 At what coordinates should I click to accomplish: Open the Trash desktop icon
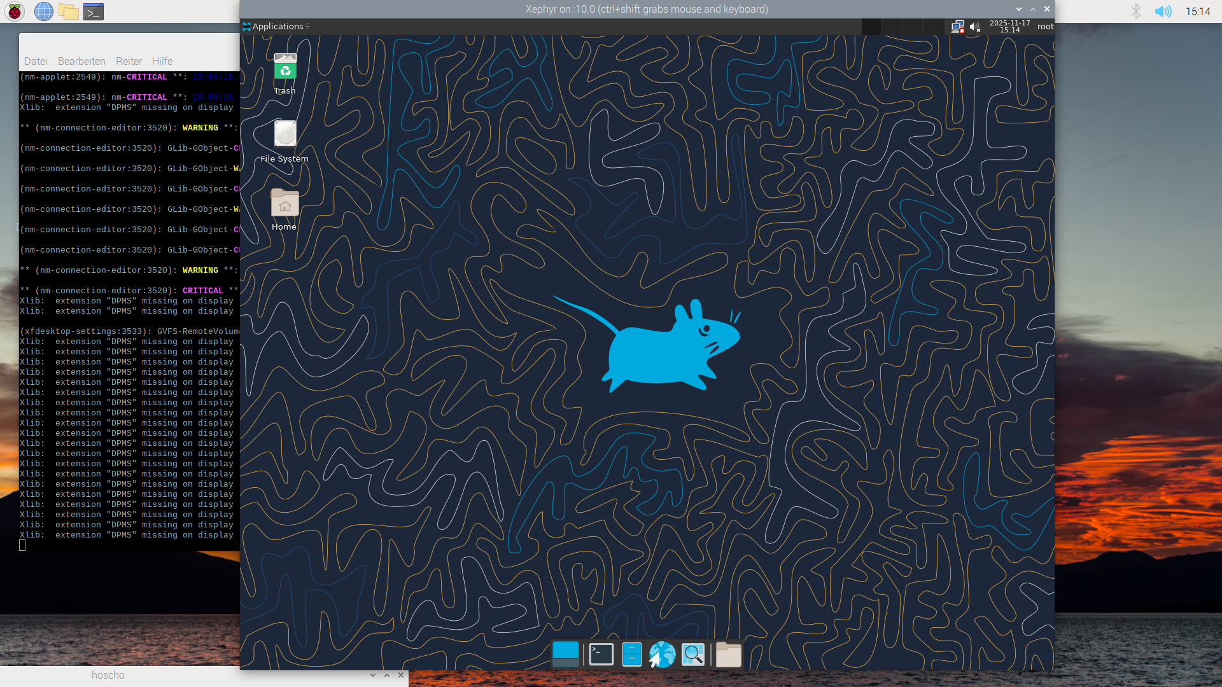[285, 67]
